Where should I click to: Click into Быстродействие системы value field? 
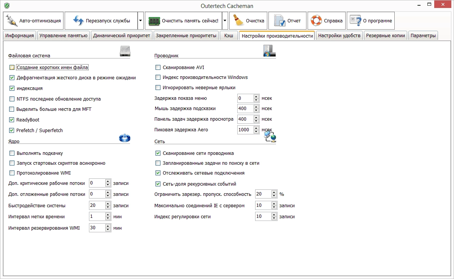pos(97,206)
